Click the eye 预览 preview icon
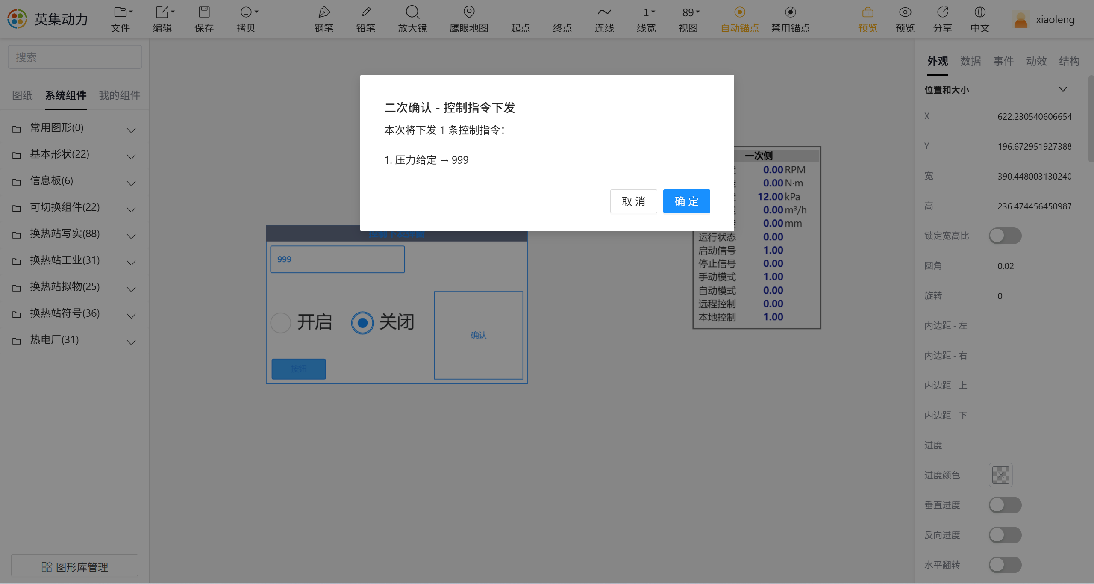The image size is (1094, 584). tap(905, 12)
